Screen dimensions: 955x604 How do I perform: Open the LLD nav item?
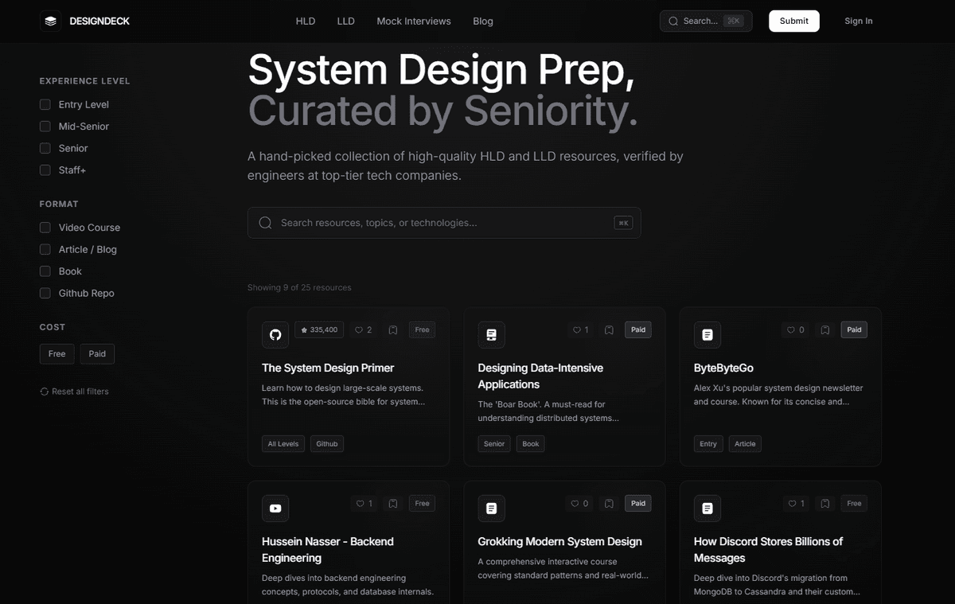(x=345, y=21)
